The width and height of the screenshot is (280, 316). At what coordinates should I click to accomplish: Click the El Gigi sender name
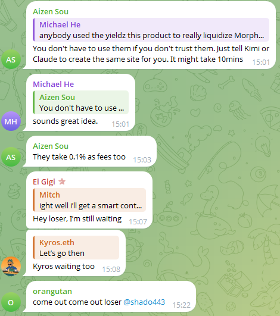click(44, 182)
